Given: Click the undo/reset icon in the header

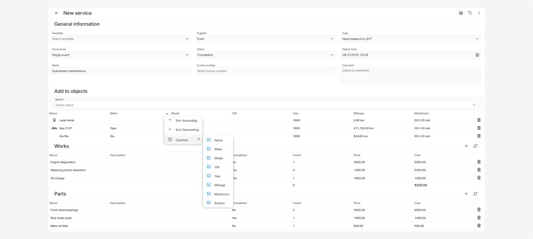Looking at the screenshot, I should coord(470,13).
